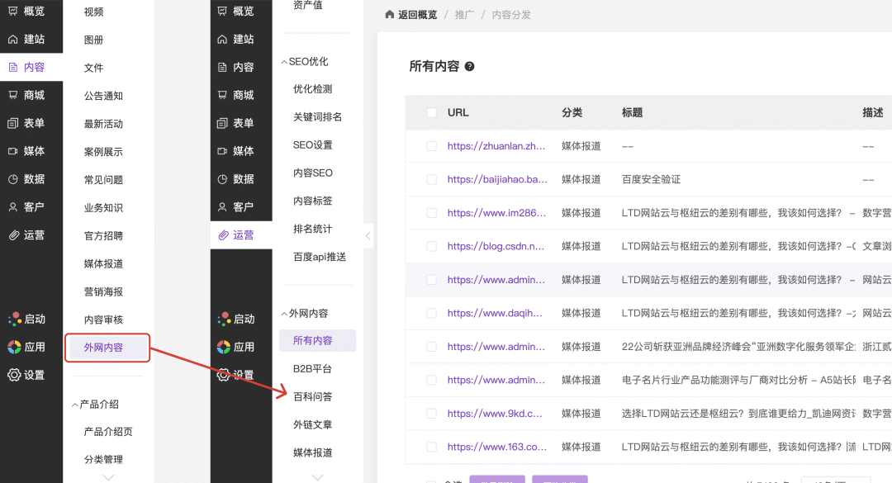Open the 百度api推送 menu item

click(319, 257)
